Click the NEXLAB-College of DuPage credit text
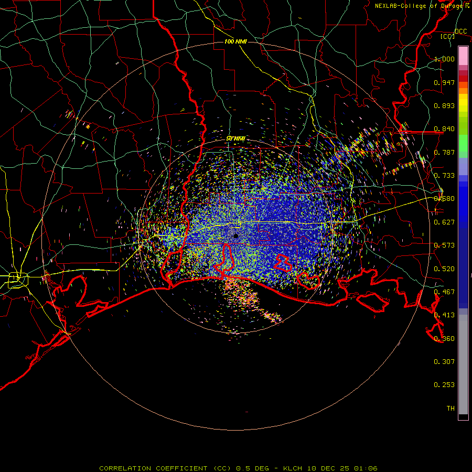The image size is (472, 472). pyautogui.click(x=419, y=6)
